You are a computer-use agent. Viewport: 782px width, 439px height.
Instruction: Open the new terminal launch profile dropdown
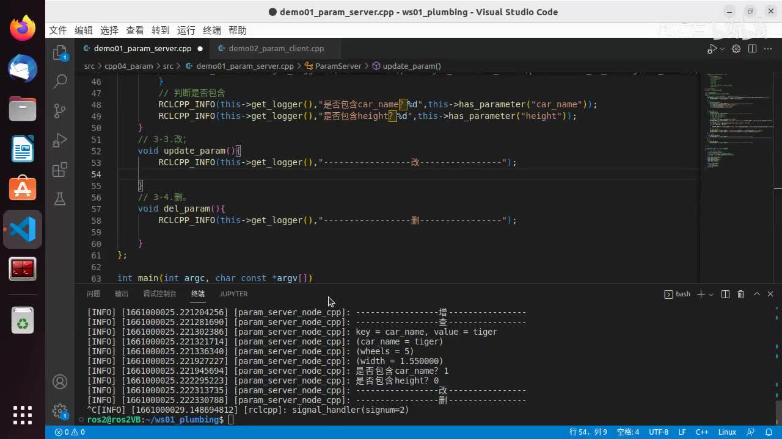[x=711, y=294]
